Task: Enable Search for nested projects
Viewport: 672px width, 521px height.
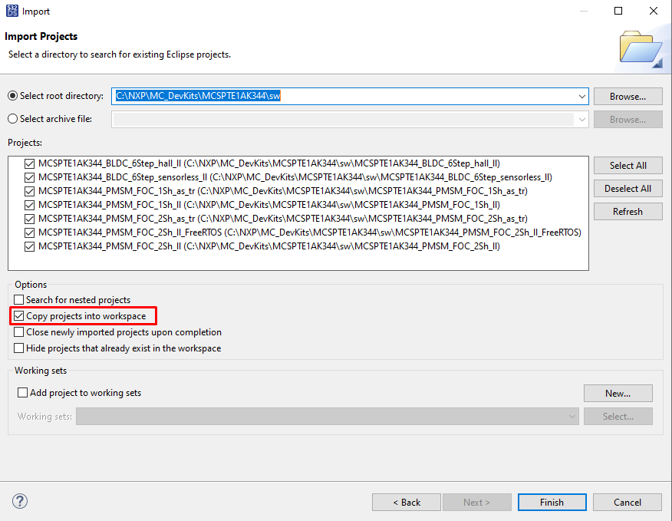Action: [19, 300]
